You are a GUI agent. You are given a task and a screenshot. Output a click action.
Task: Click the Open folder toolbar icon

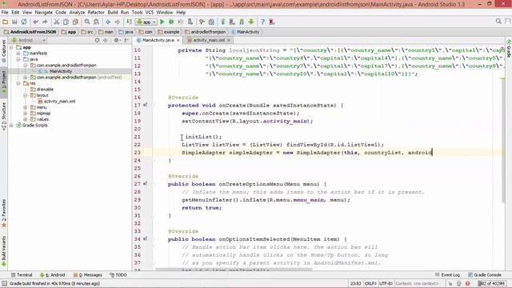pos(5,22)
